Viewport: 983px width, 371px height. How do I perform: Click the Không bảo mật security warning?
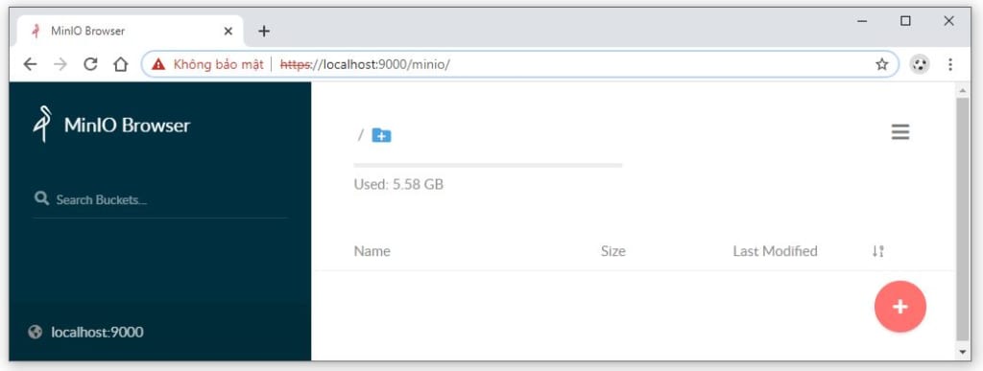(x=208, y=64)
